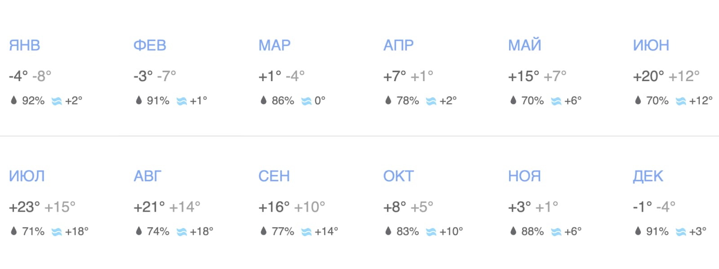
Task: Click the wave icon in the НОЯ cell
Action: 556,232
